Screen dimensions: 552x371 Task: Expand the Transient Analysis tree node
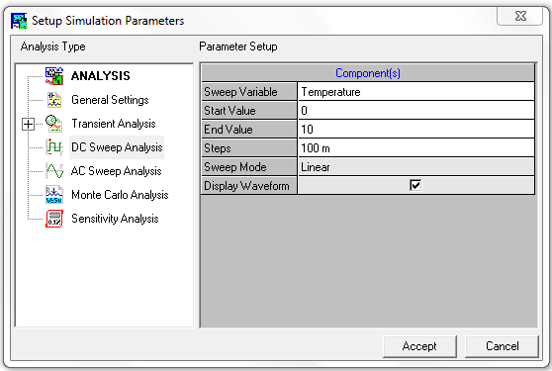pyautogui.click(x=28, y=124)
